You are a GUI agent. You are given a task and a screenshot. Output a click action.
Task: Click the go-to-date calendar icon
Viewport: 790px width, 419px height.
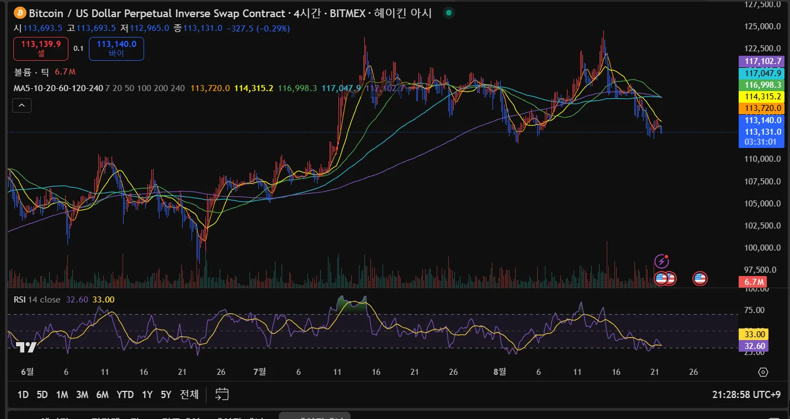[x=222, y=394]
